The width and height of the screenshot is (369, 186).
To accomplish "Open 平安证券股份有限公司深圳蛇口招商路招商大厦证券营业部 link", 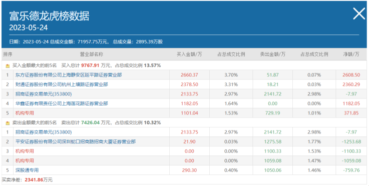I will click(x=76, y=142).
